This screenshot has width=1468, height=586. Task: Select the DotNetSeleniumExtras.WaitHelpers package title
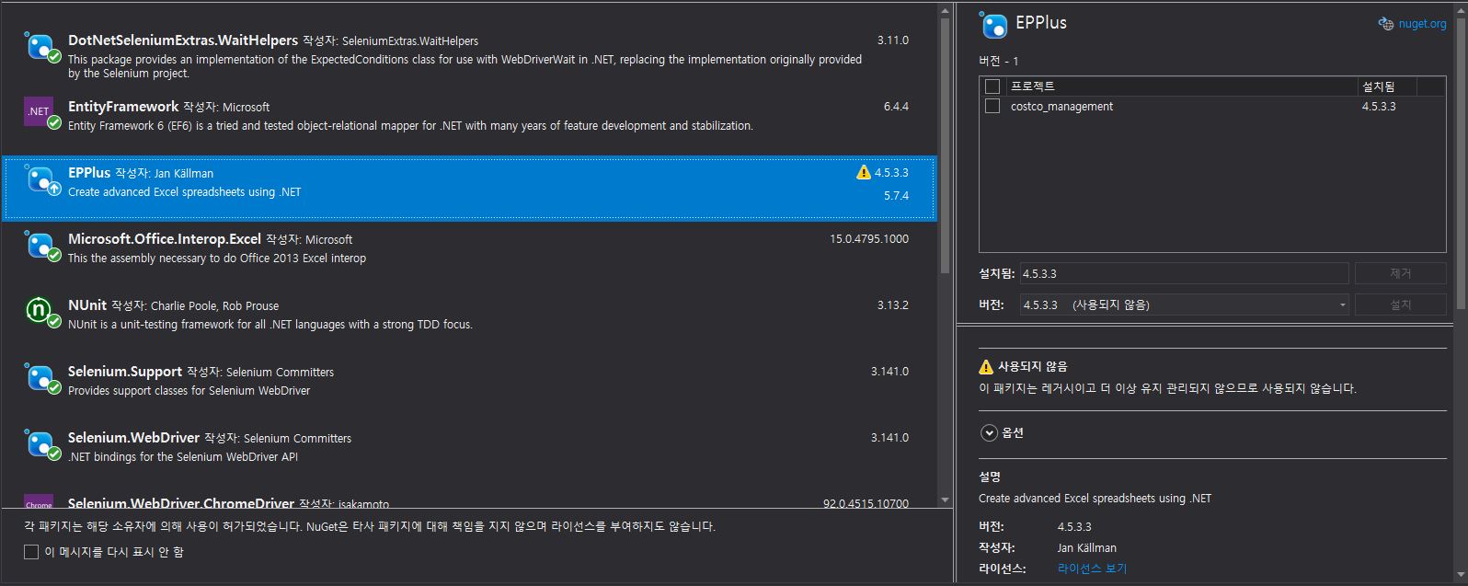pos(183,40)
